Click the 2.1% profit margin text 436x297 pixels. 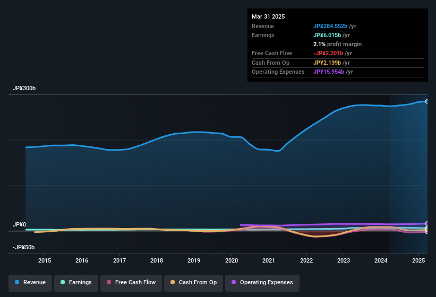[337, 44]
